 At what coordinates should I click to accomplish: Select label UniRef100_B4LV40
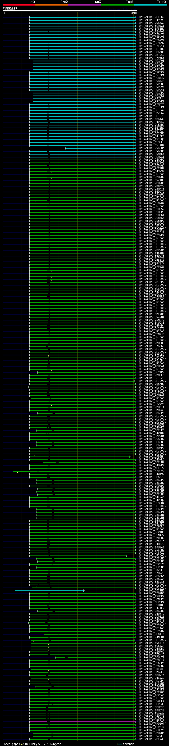point(152,498)
